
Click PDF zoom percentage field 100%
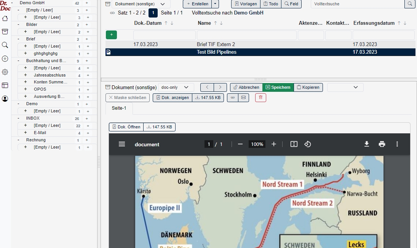pos(257,144)
